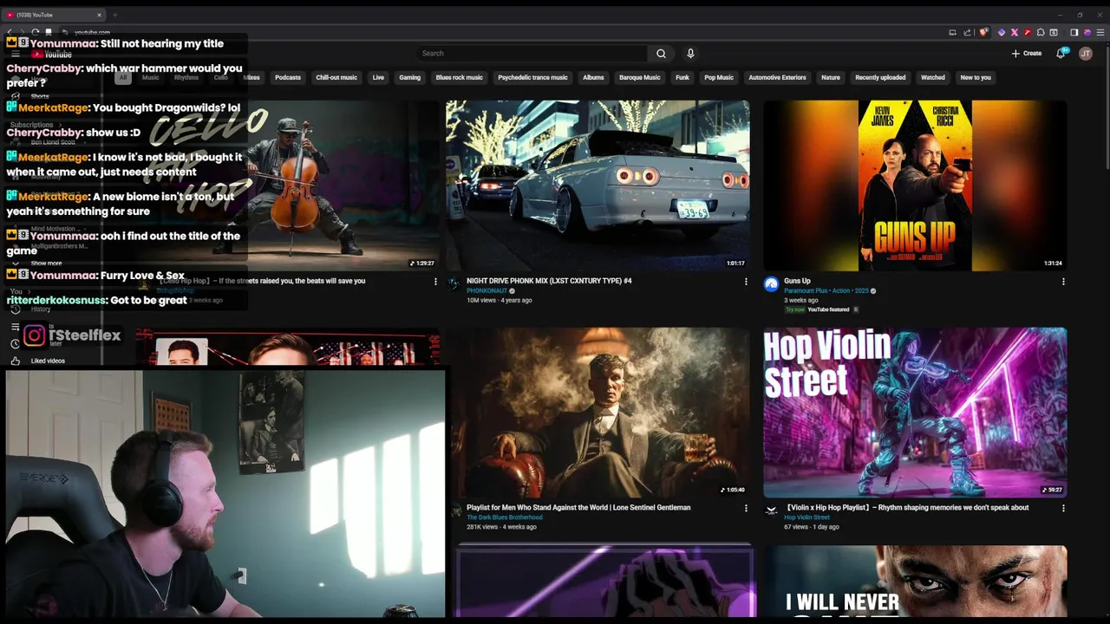Click the voice search microphone icon
This screenshot has height=624, width=1110.
tap(690, 53)
